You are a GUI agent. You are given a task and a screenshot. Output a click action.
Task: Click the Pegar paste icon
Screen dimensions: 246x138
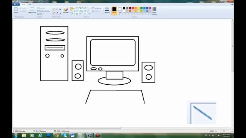click(16, 9)
